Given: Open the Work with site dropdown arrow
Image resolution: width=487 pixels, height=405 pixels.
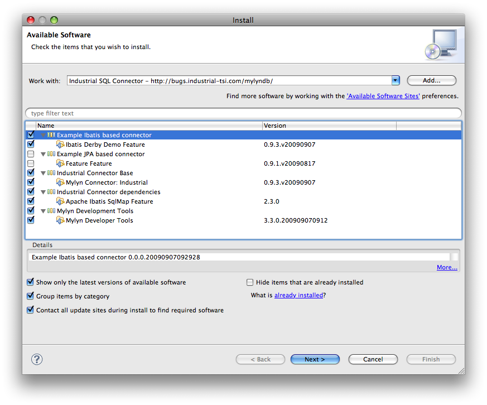Looking at the screenshot, I should tap(396, 81).
